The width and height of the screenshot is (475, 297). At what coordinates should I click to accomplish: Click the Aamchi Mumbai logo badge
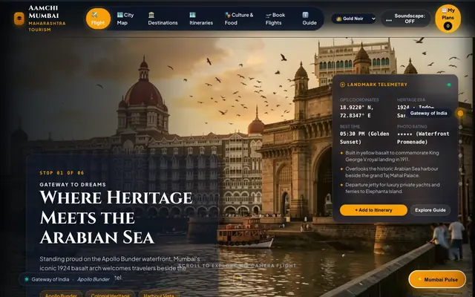[x=19, y=19]
